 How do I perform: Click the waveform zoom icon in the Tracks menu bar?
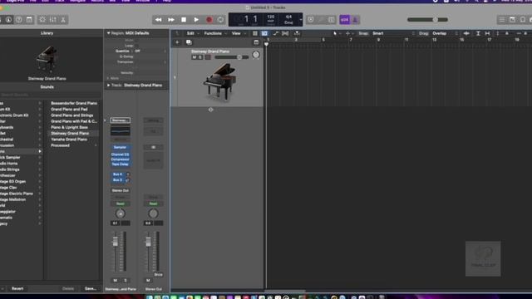point(466,33)
